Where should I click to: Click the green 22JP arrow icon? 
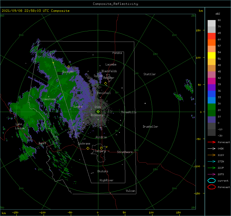(211, 168)
